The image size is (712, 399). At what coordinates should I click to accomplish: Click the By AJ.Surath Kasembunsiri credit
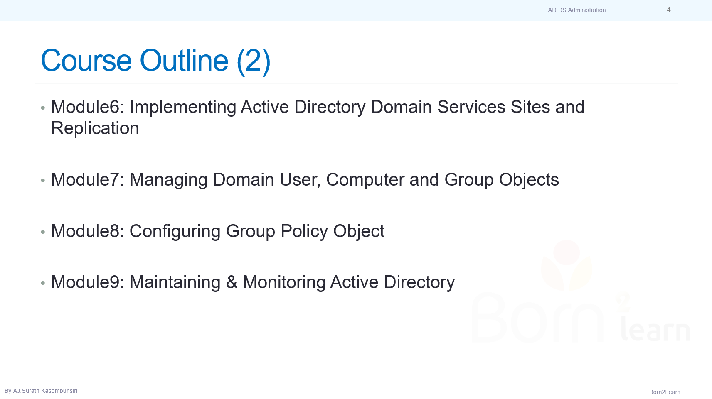coord(42,390)
